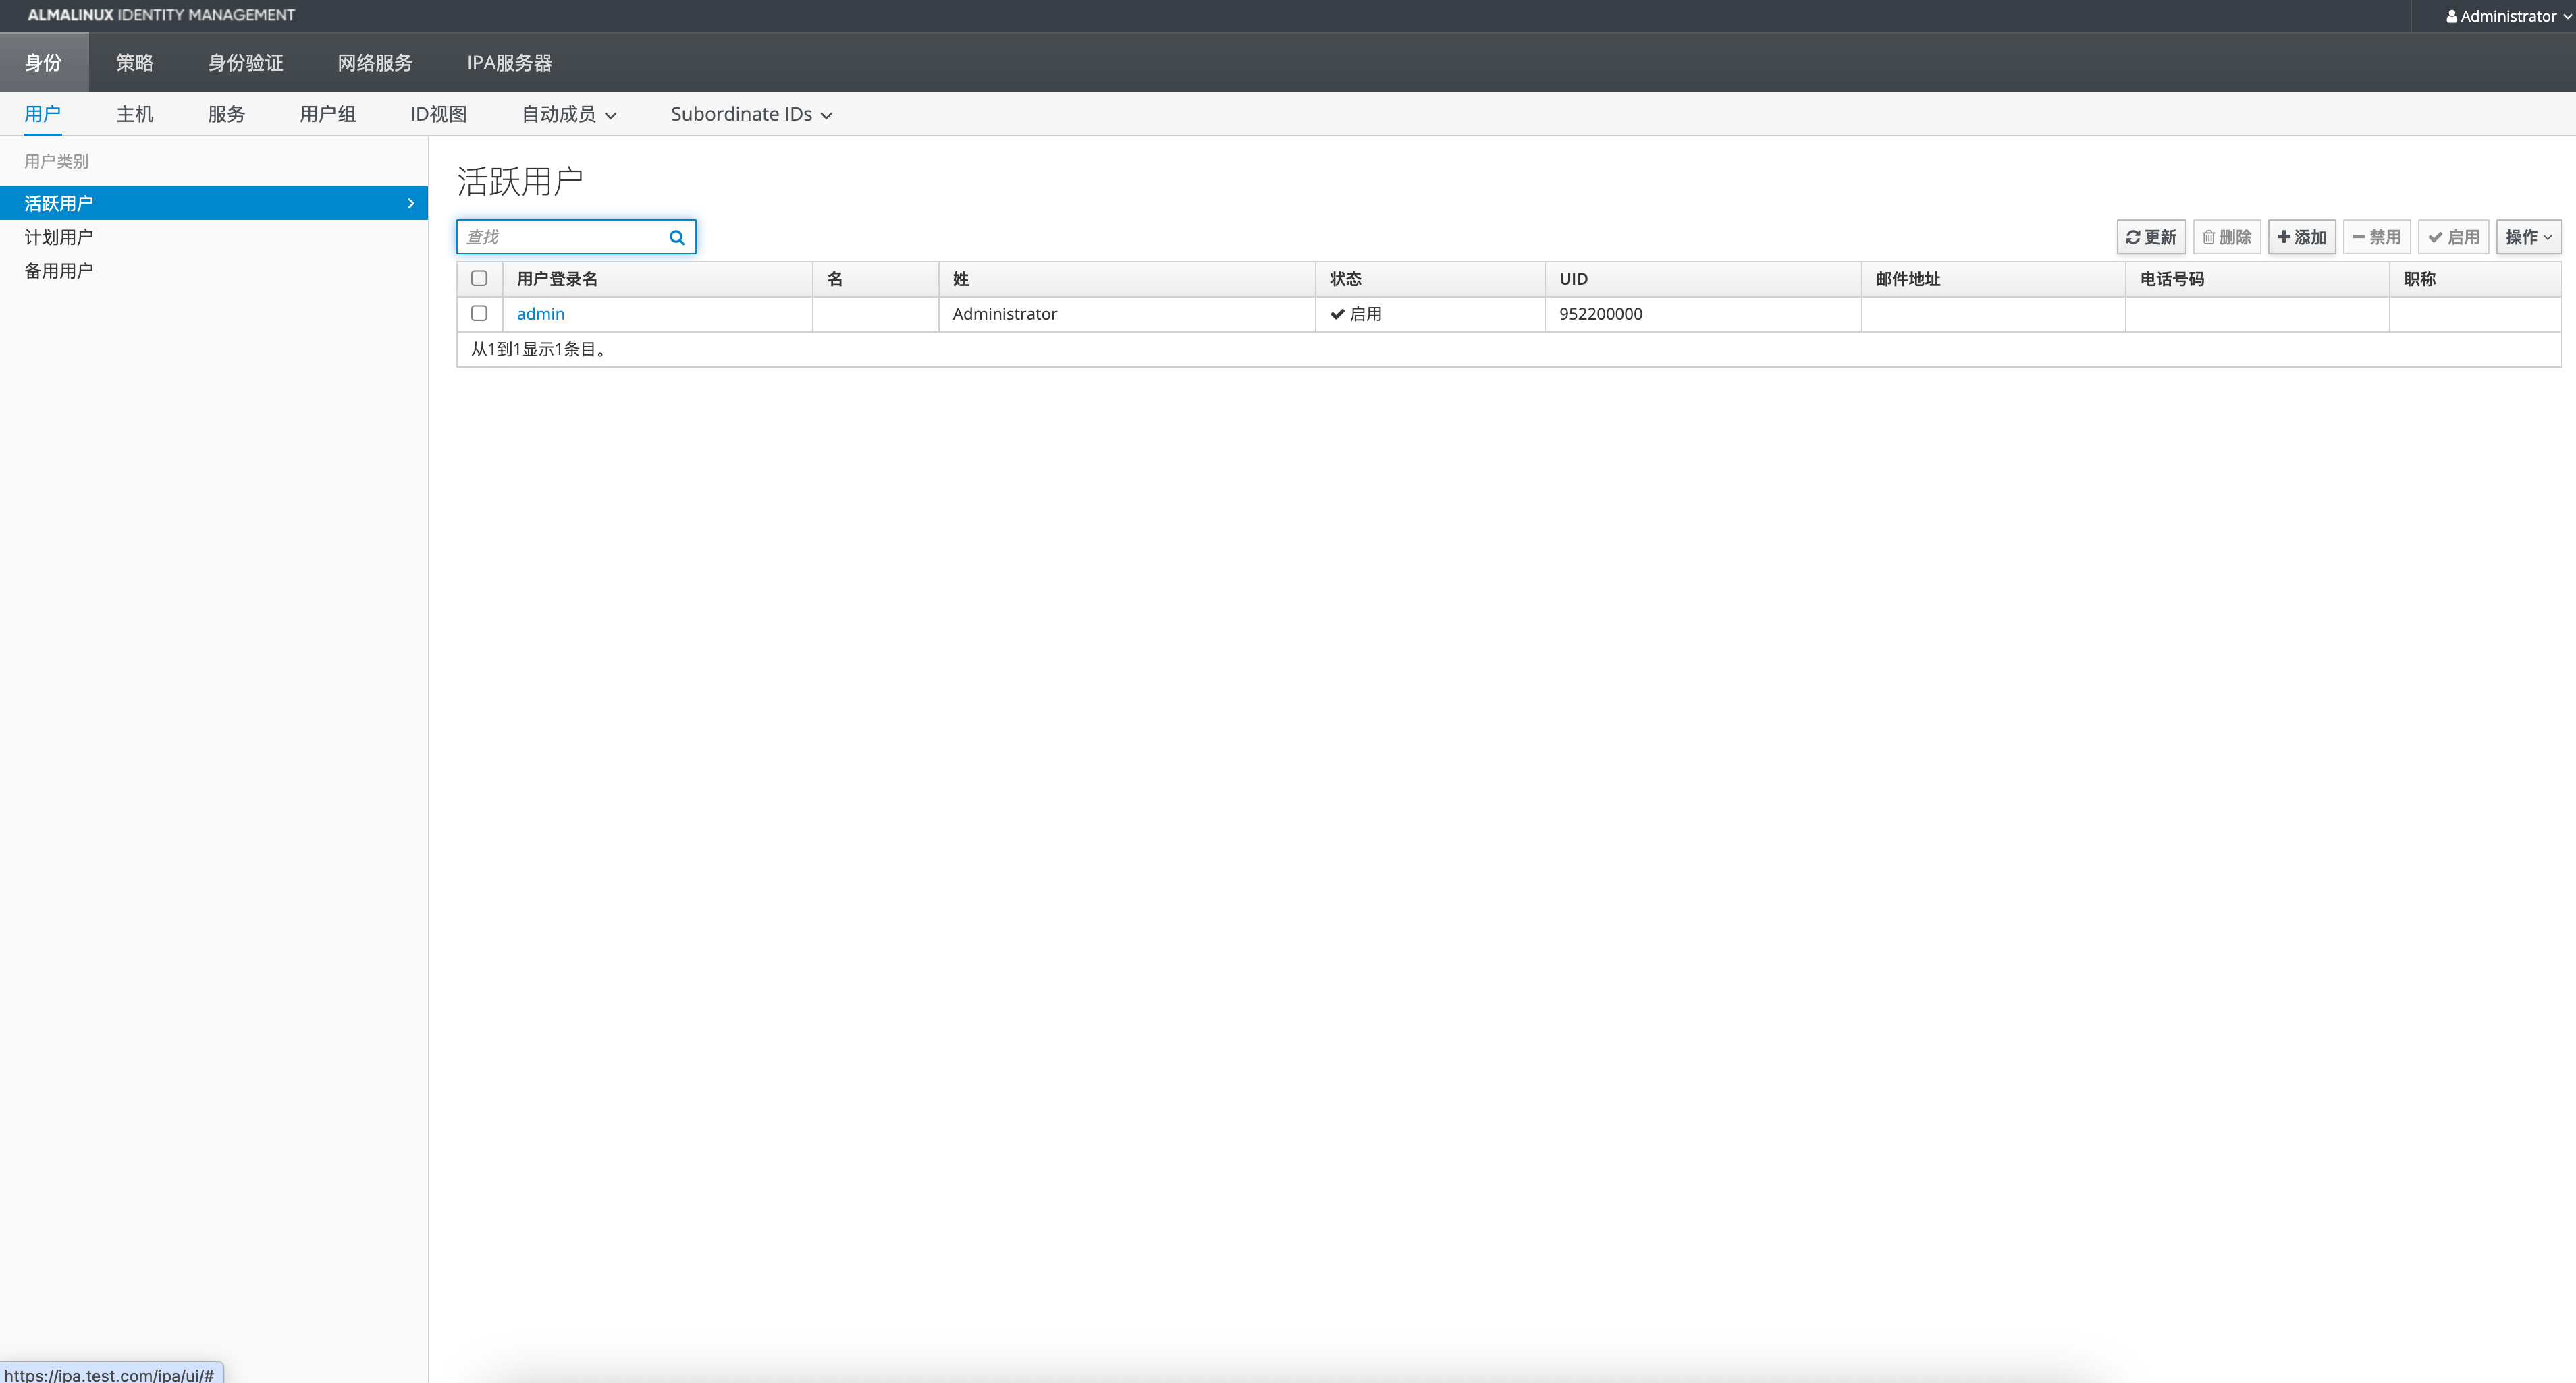Expand the Subordinate IDs dropdown

point(750,114)
